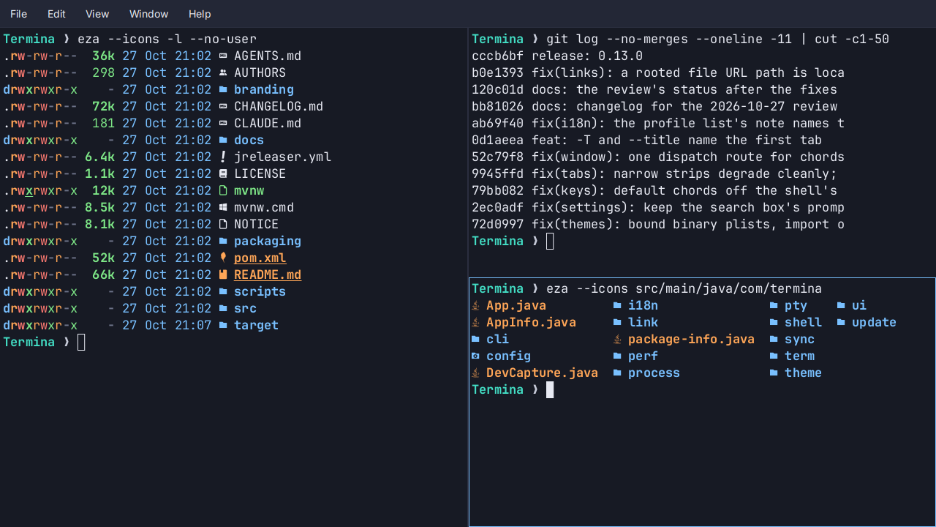Click the folder icon beside branding
The width and height of the screenshot is (936, 527).
click(x=223, y=89)
